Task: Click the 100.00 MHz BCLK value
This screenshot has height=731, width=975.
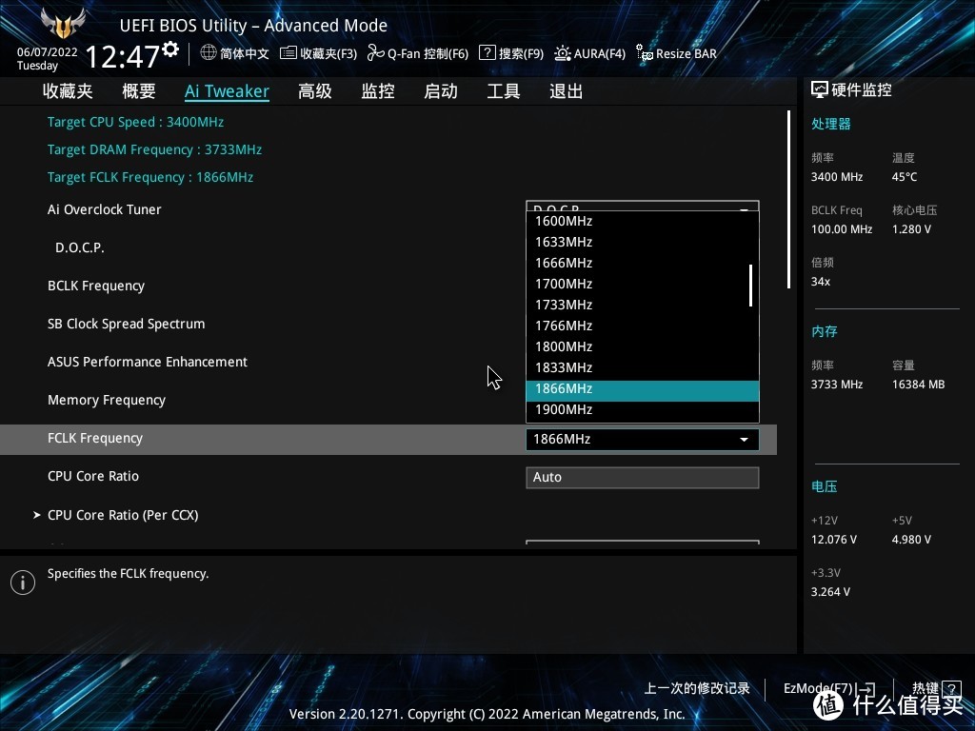Action: [x=842, y=229]
